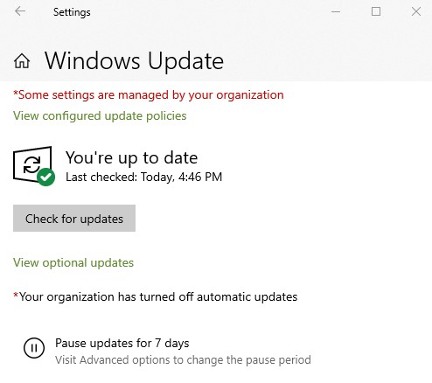Go back using the title bar arrow
432x383 pixels.
click(20, 11)
